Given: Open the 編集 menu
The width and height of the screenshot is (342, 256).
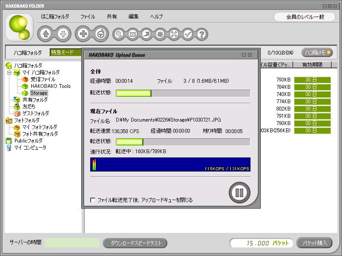Looking at the screenshot, I should coord(133,17).
